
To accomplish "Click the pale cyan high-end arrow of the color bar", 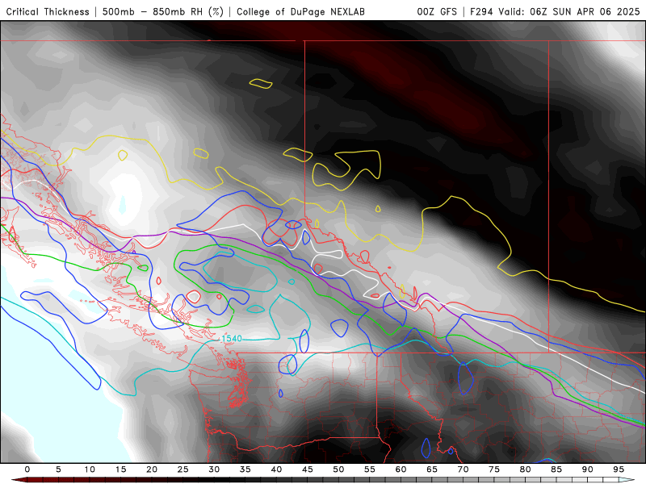I will coord(627,480).
